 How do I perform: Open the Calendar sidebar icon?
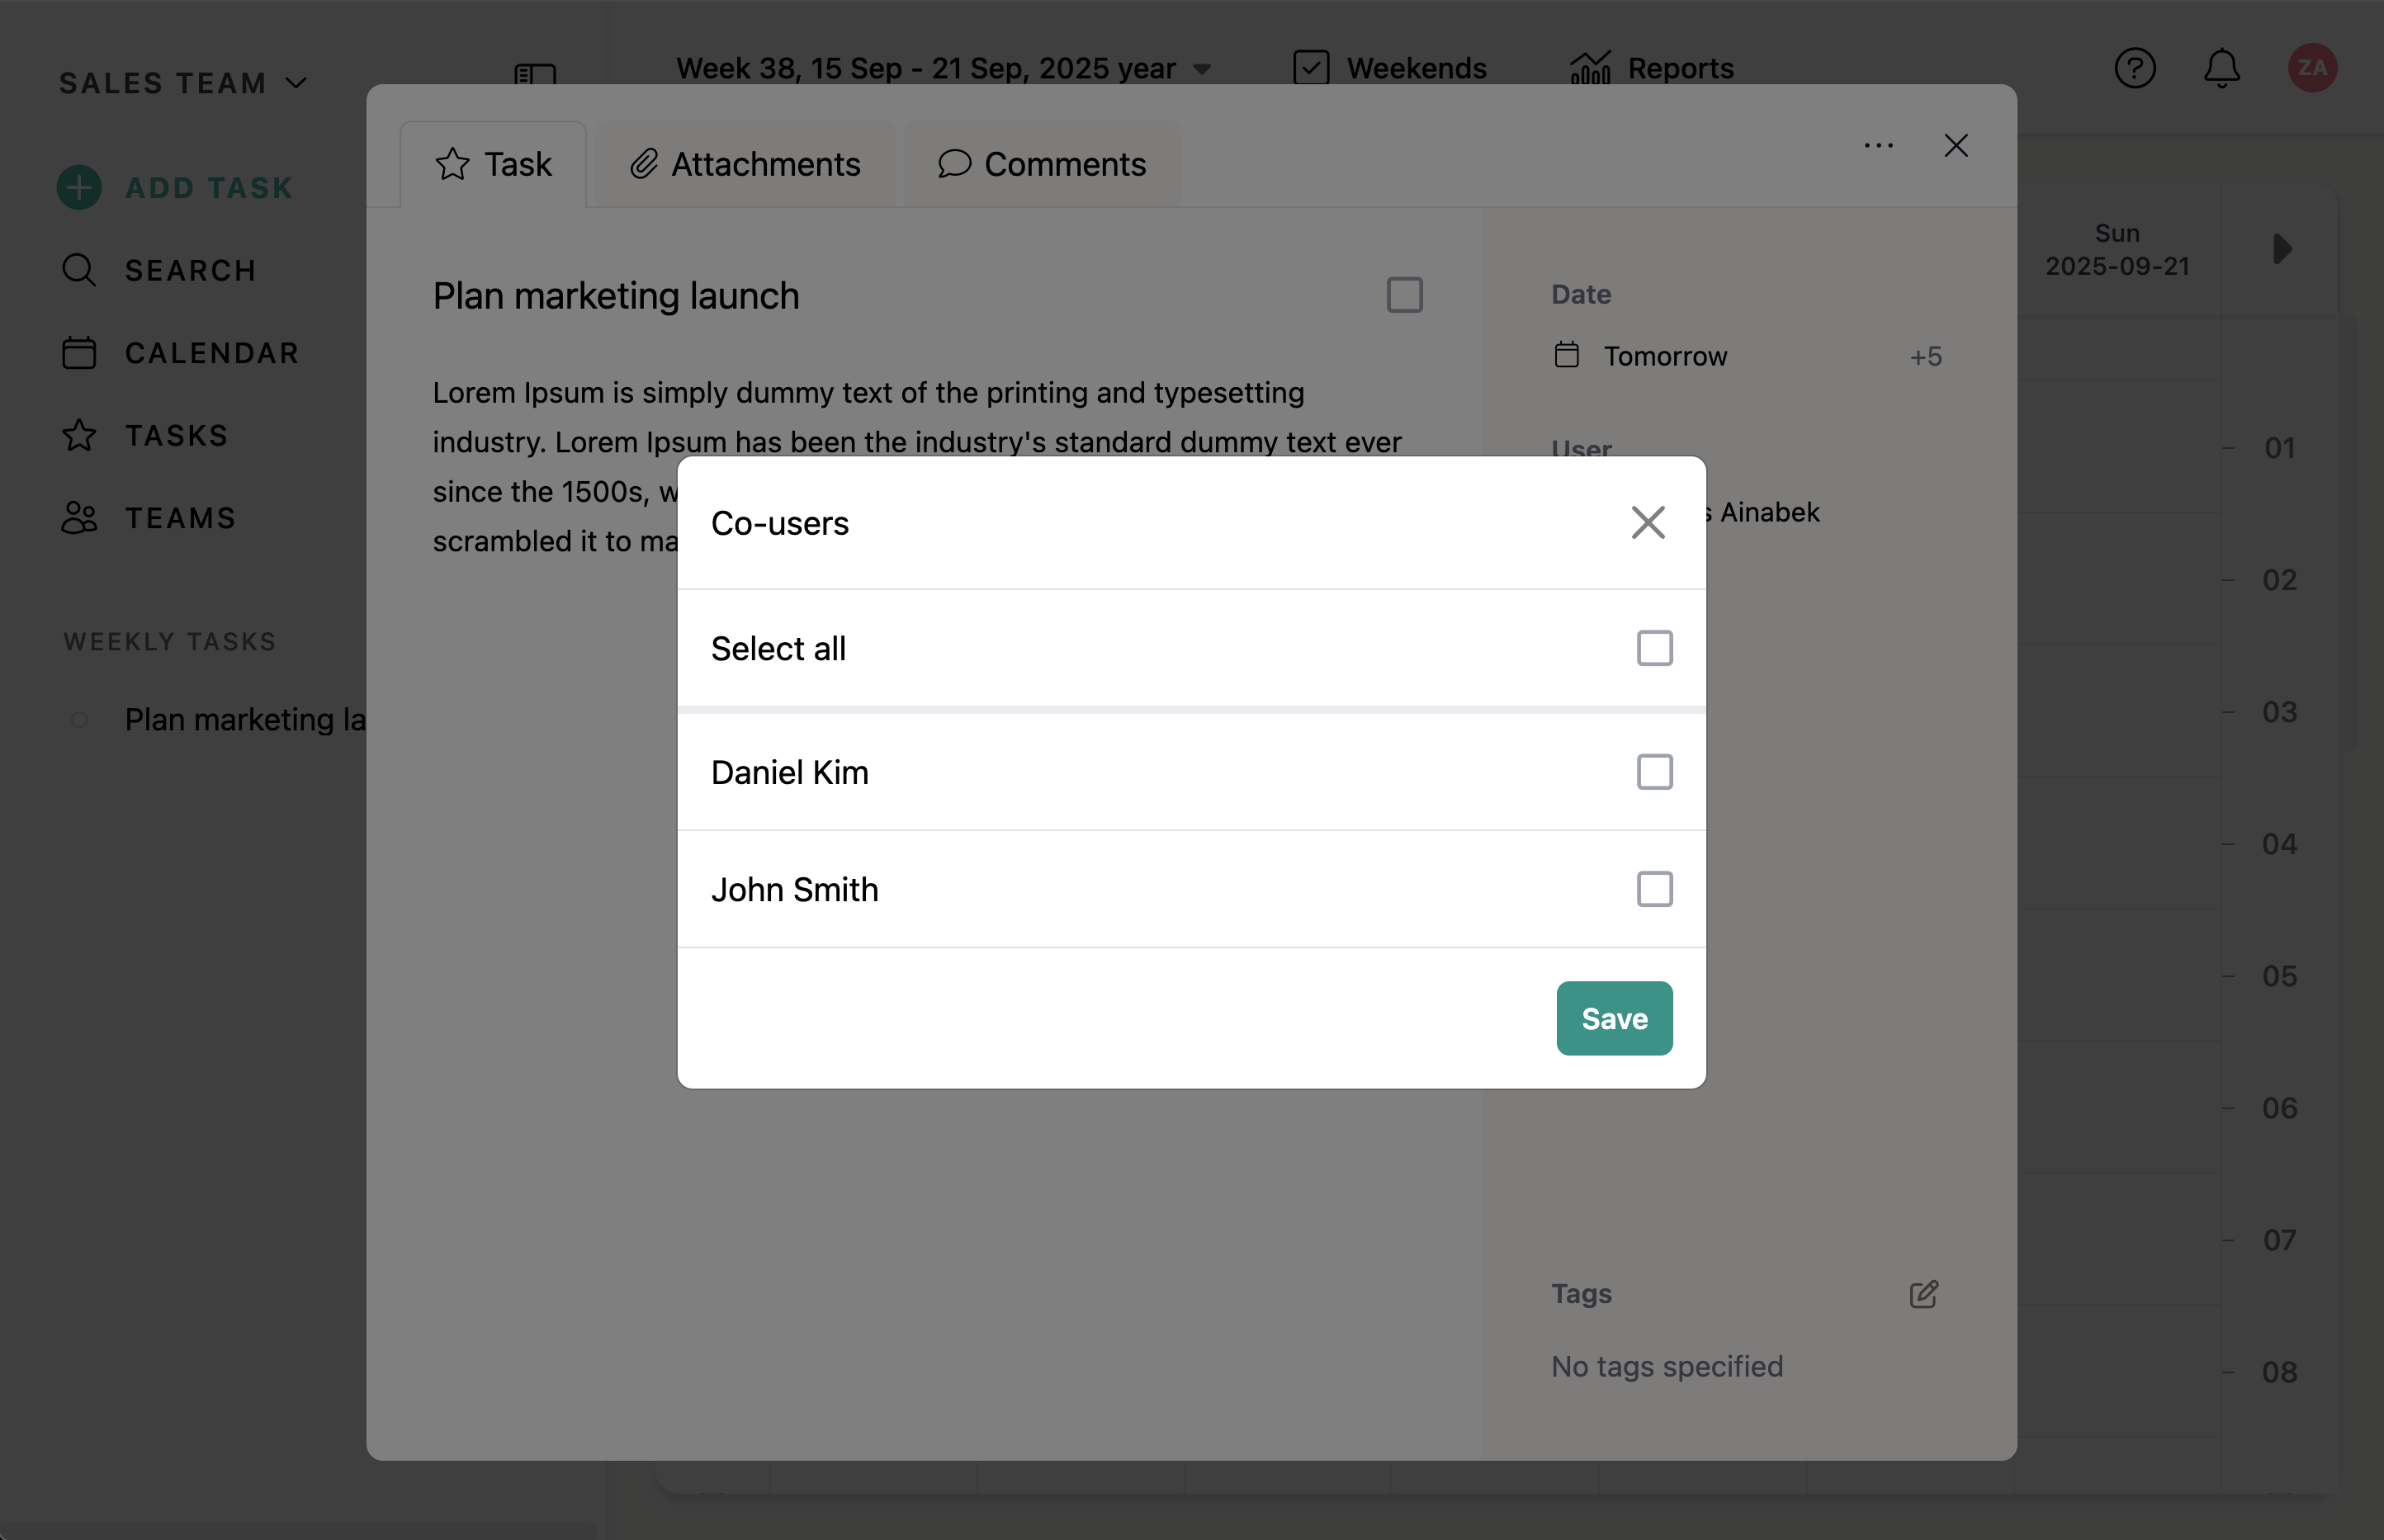coord(79,353)
